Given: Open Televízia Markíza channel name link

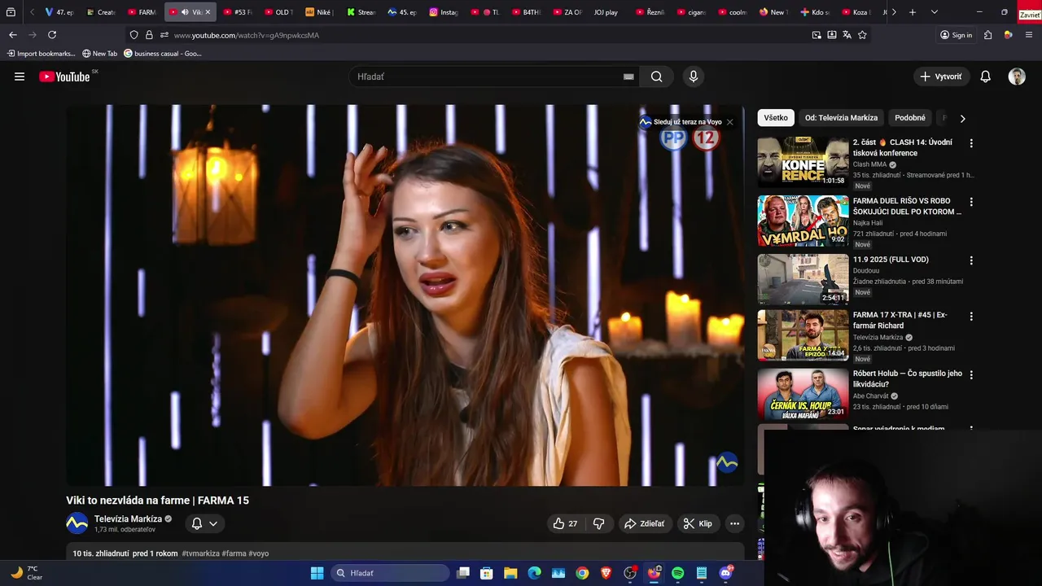Looking at the screenshot, I should (x=128, y=518).
